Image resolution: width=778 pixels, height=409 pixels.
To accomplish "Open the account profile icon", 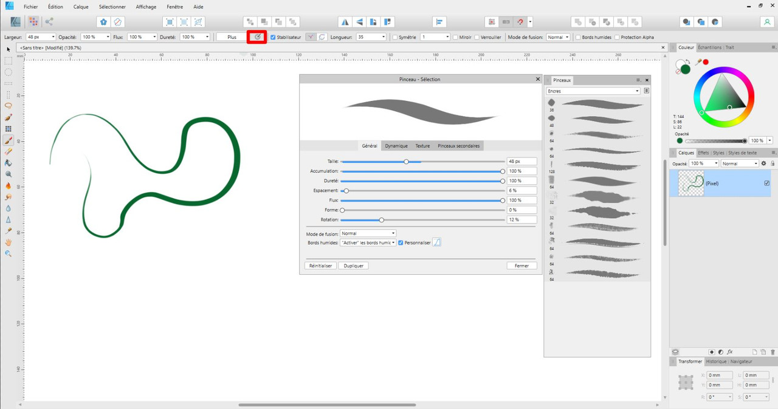I will click(766, 22).
